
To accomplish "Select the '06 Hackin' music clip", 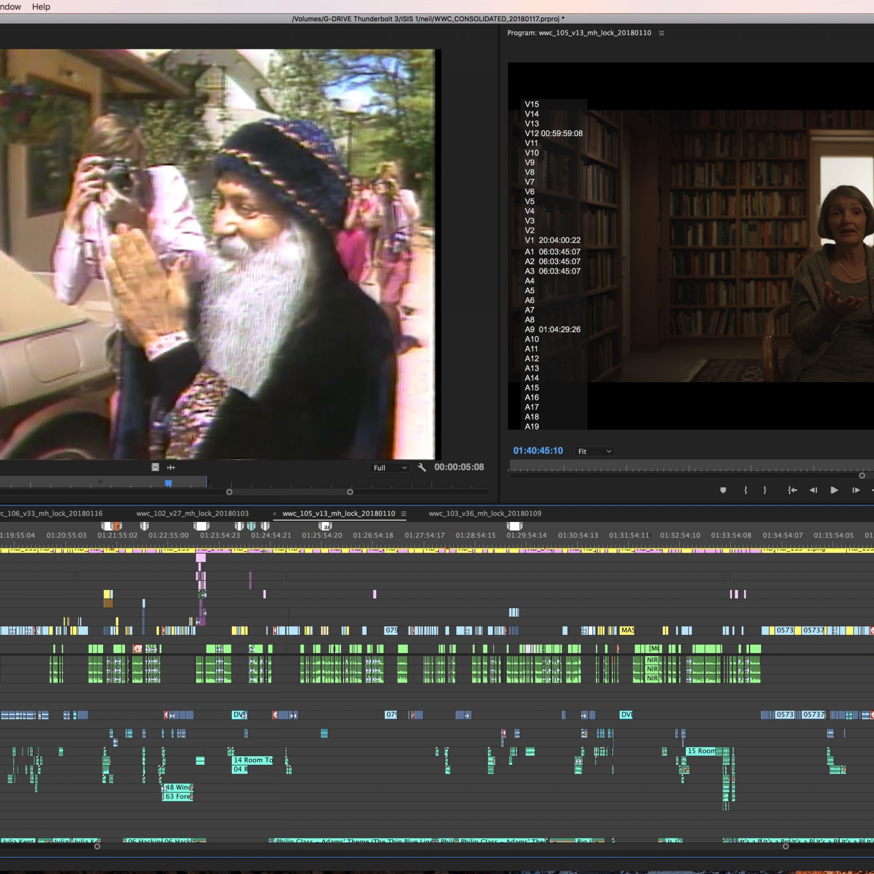I will tap(143, 840).
